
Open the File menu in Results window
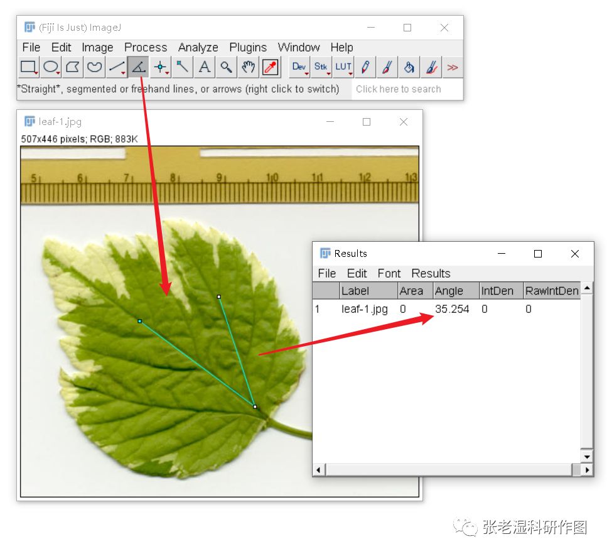[327, 273]
